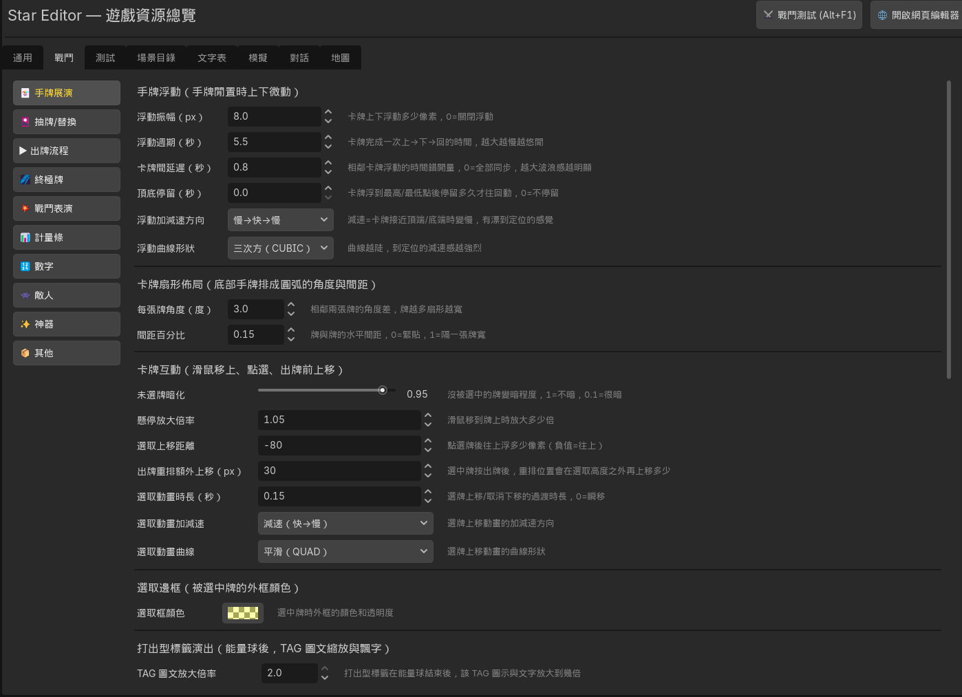Open the 神器 sidebar section
Screen dimensions: 962x697
point(67,324)
